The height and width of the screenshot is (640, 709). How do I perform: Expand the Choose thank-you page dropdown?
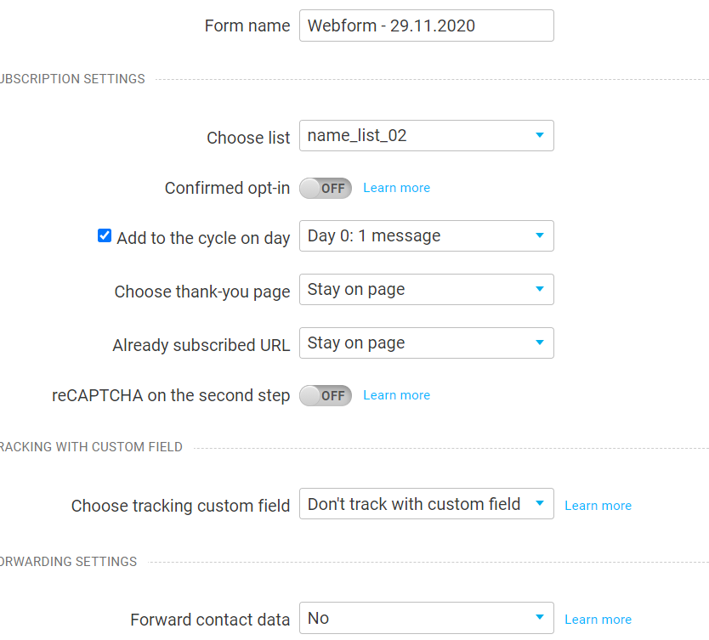(x=427, y=289)
